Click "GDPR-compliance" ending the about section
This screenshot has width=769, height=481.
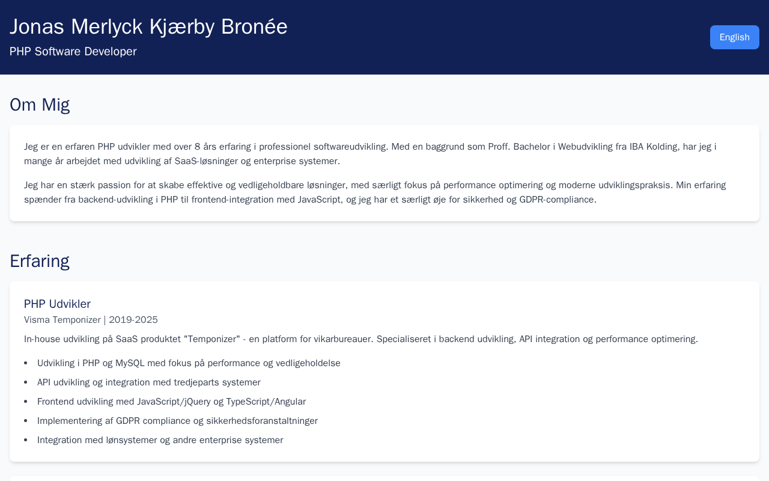[x=558, y=200]
